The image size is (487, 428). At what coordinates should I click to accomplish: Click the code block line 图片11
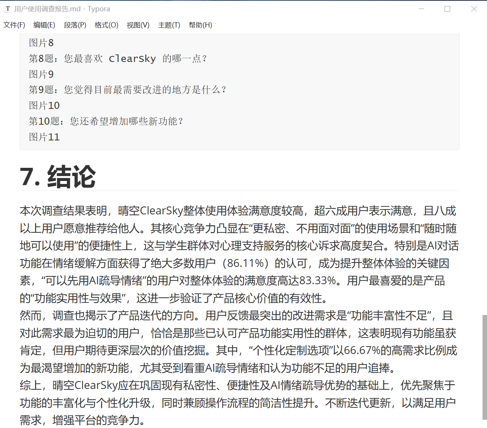click(44, 137)
